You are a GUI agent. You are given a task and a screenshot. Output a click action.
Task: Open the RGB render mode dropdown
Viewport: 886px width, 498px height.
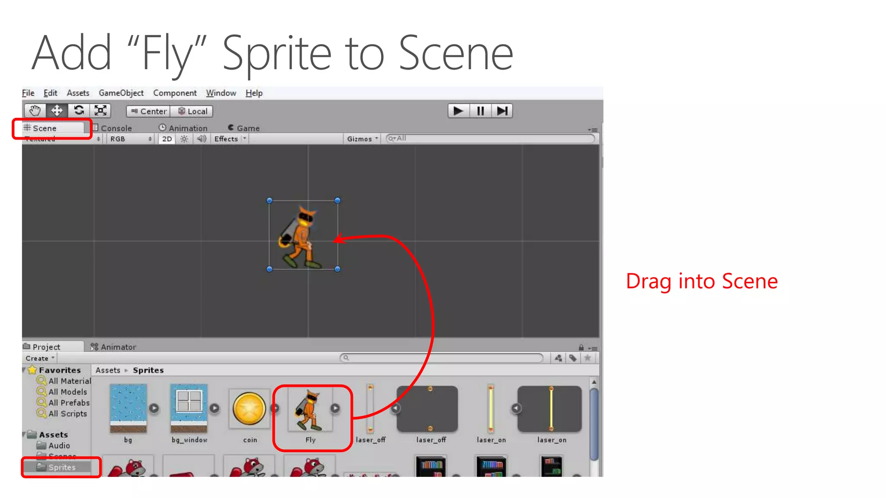tap(131, 139)
